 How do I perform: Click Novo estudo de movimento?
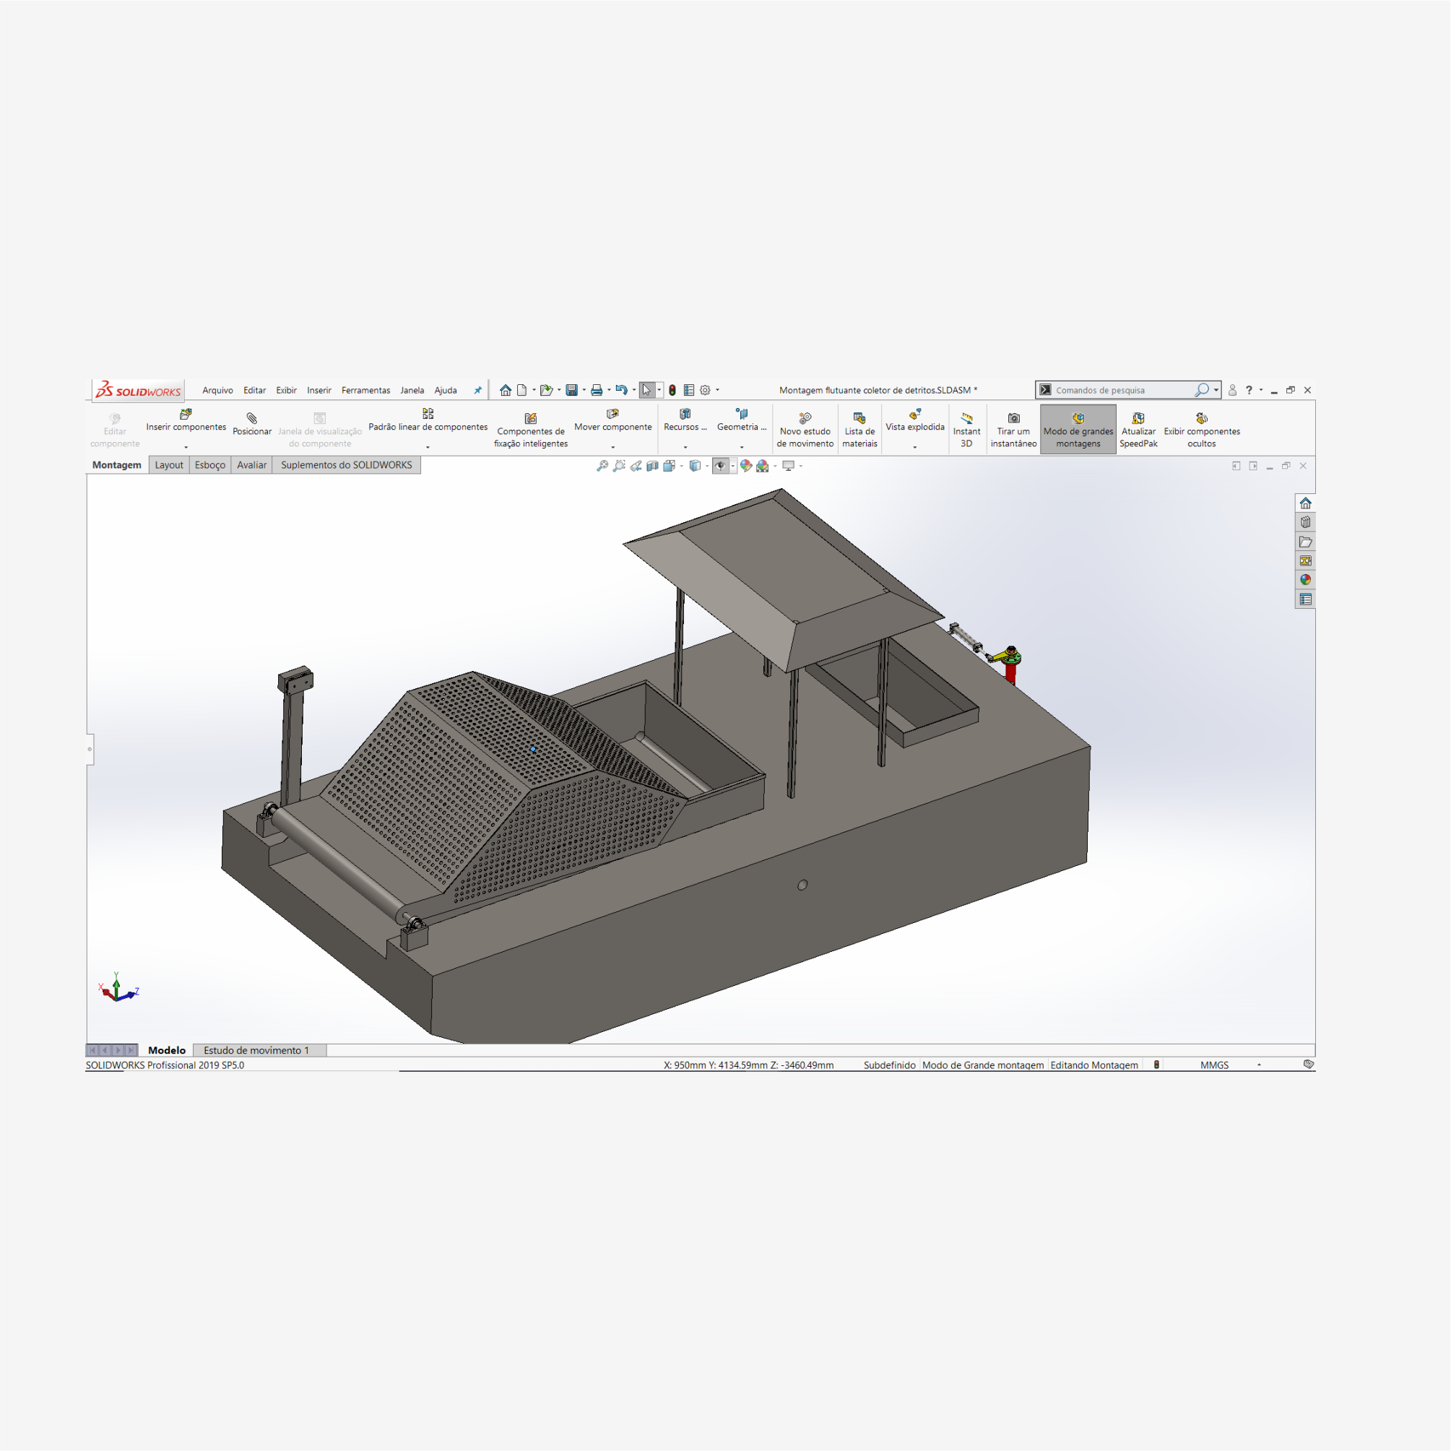(x=805, y=430)
